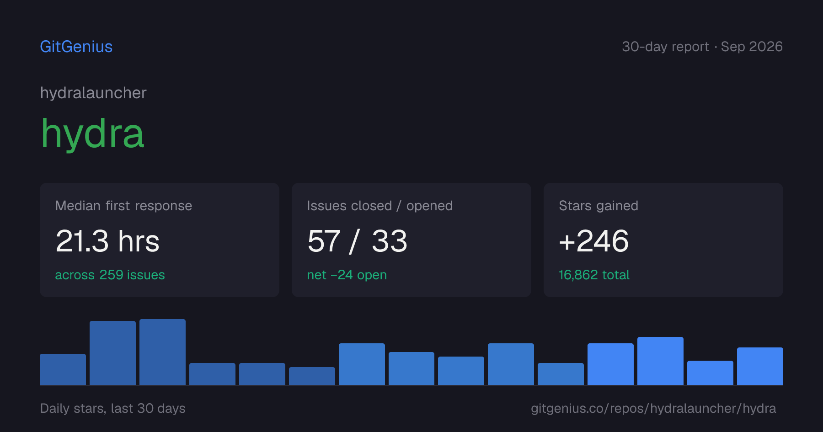Click the 21.3 hrs value
The image size is (823, 432).
[107, 241]
